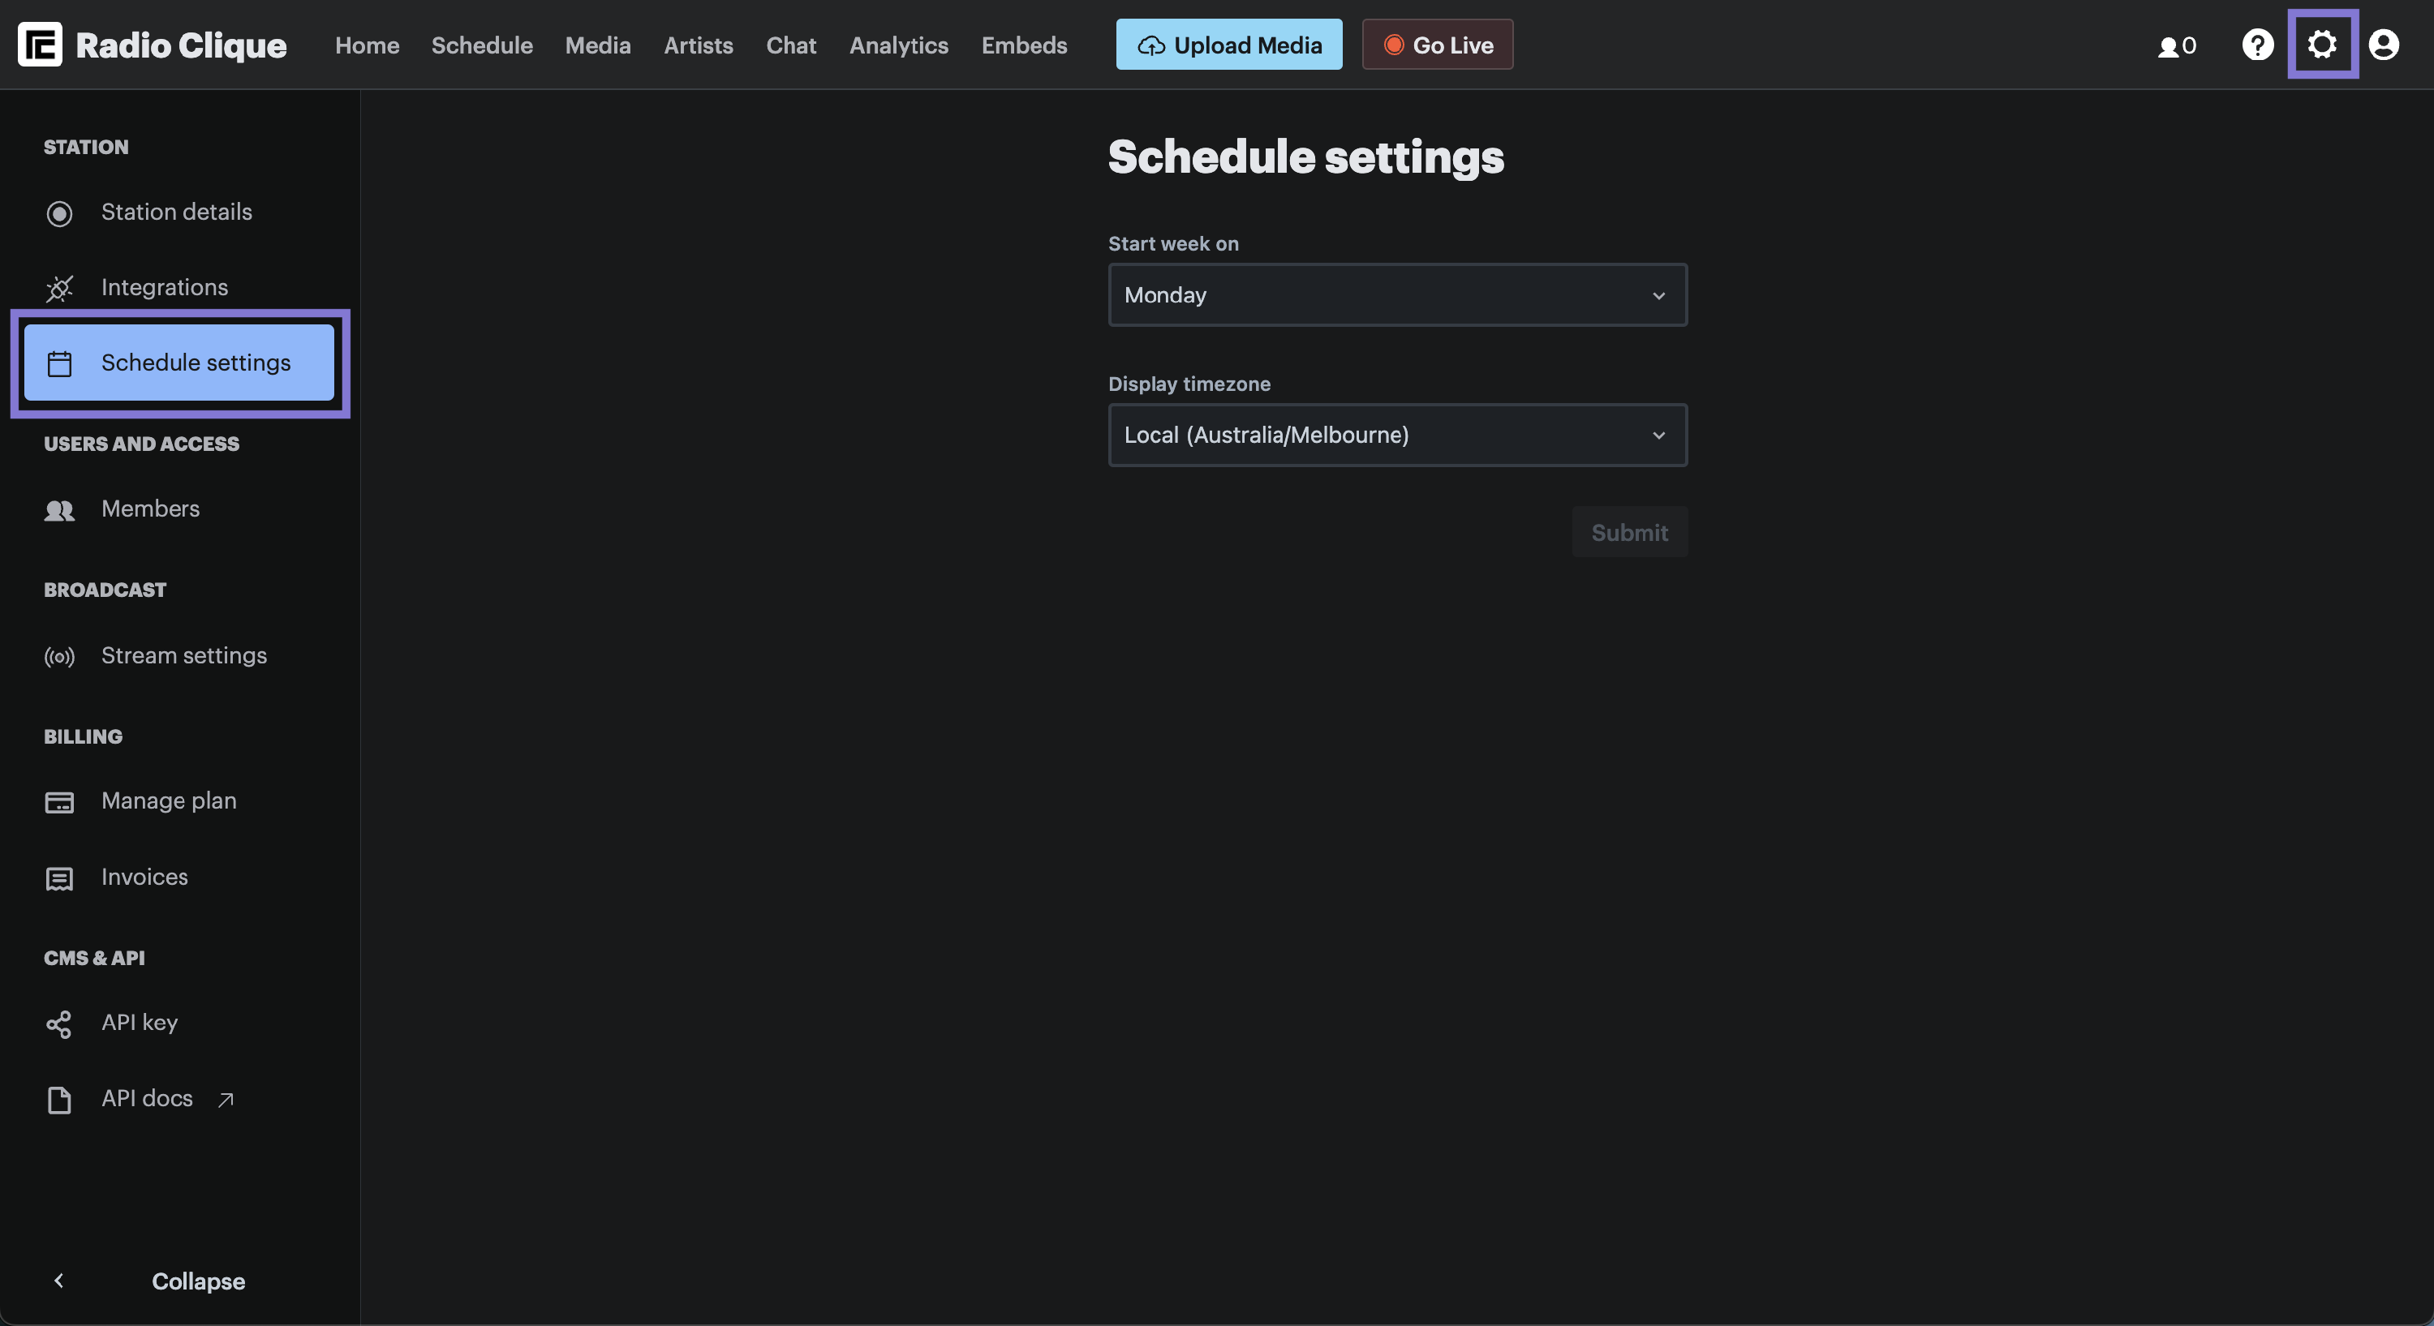2434x1326 pixels.
Task: Click the 'Start week on' label
Action: 1172,243
